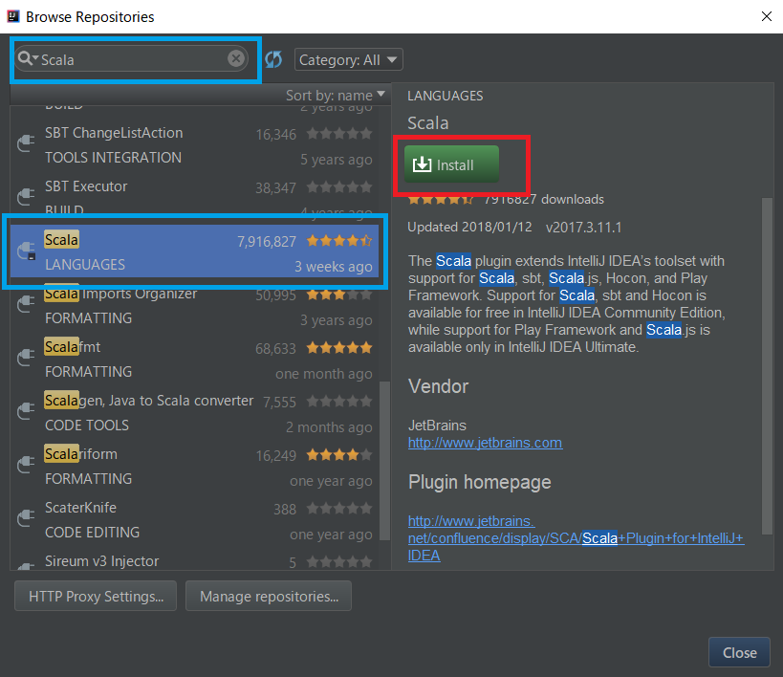Select Sireum v3 Injector plugin row
The image size is (783, 677).
point(194,558)
